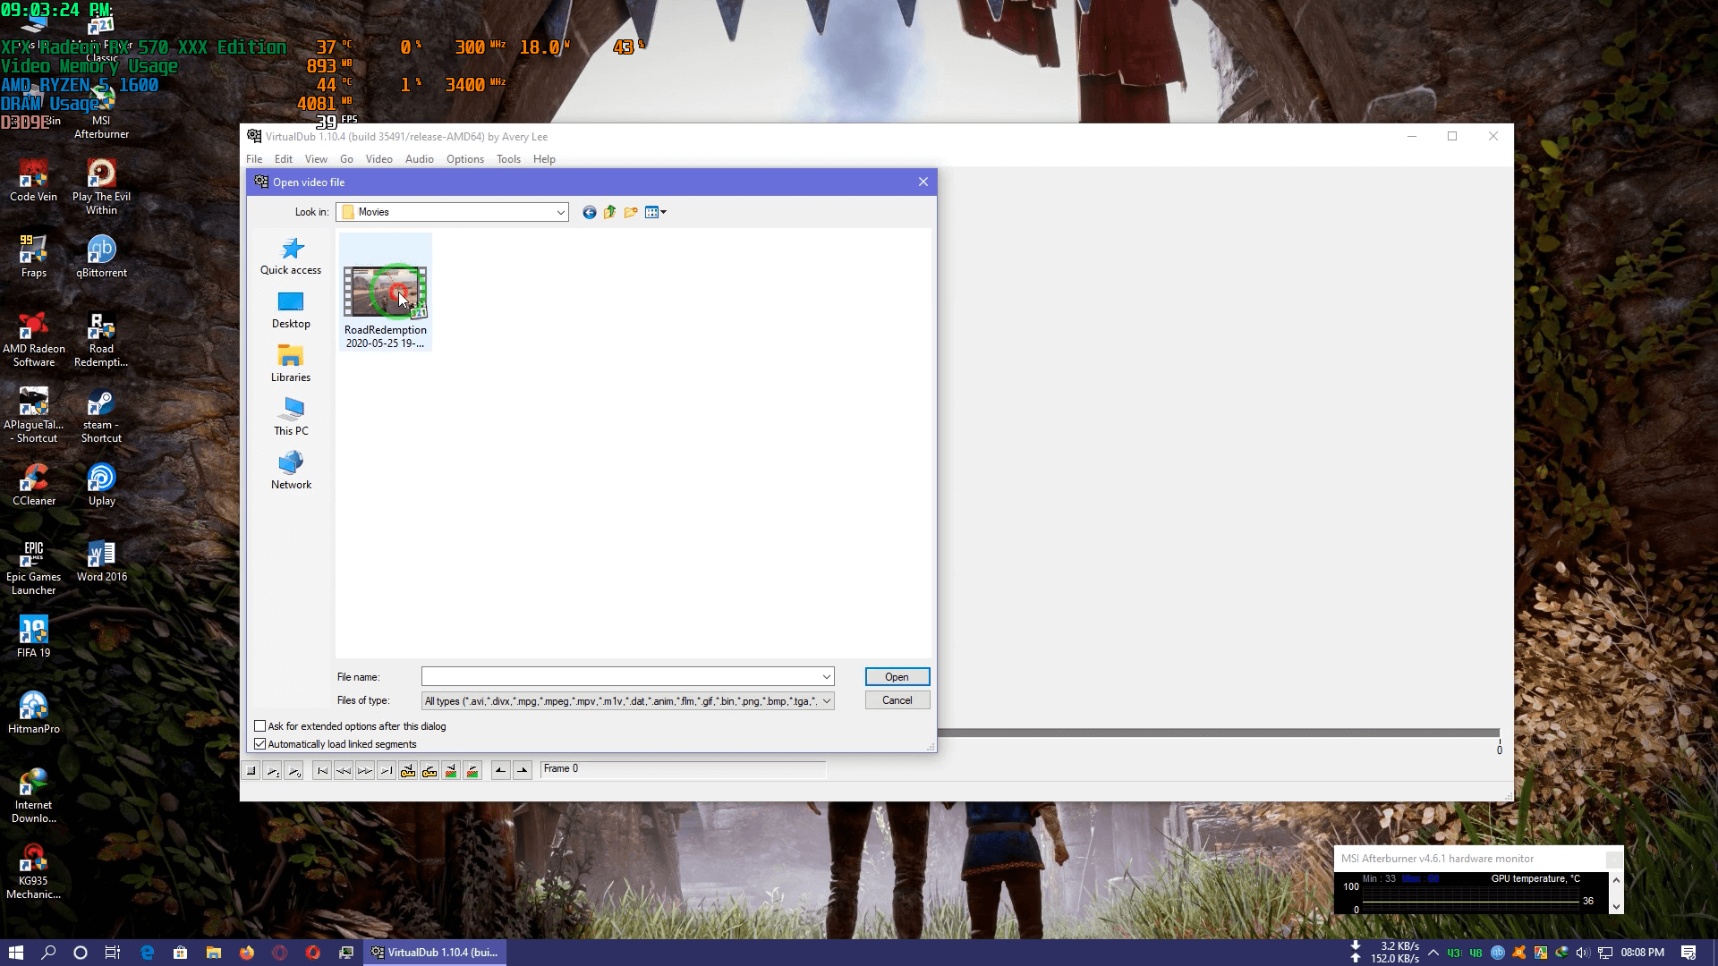The image size is (1718, 966).
Task: Show hidden system tray icons
Action: [1433, 953]
